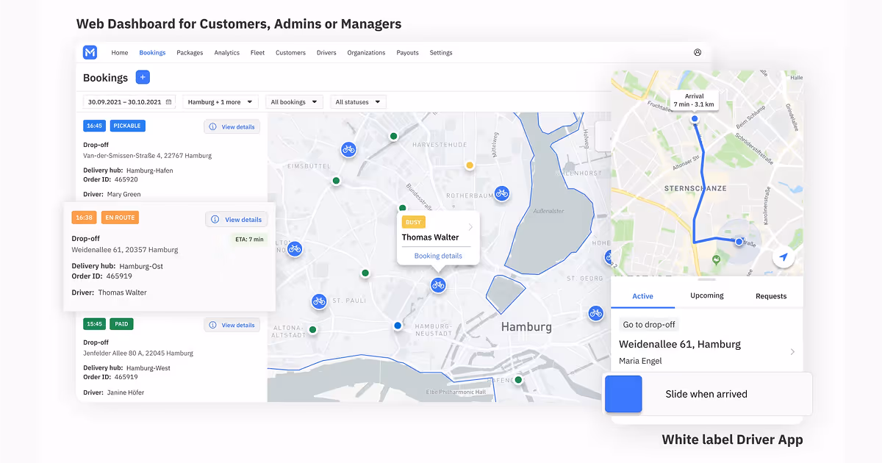Select the bike marker beside the Rotherbaum label
Viewport: 882px width, 463px height.
click(501, 193)
